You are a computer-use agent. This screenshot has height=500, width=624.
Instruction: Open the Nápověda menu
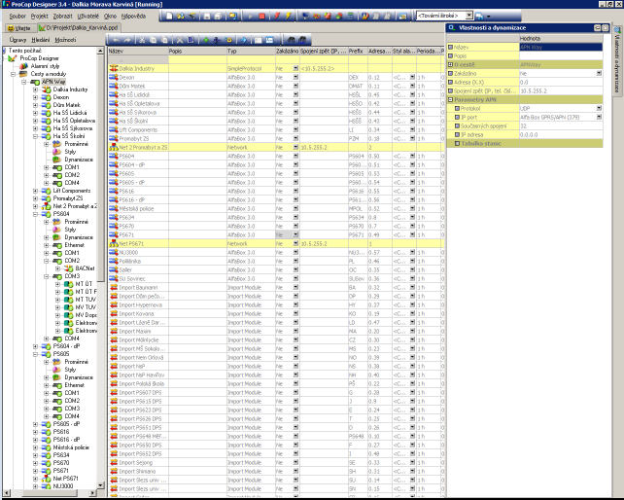(x=134, y=16)
